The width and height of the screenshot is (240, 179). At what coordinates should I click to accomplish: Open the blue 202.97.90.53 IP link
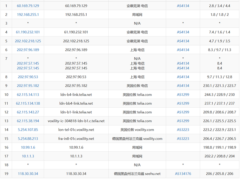pos(28,77)
